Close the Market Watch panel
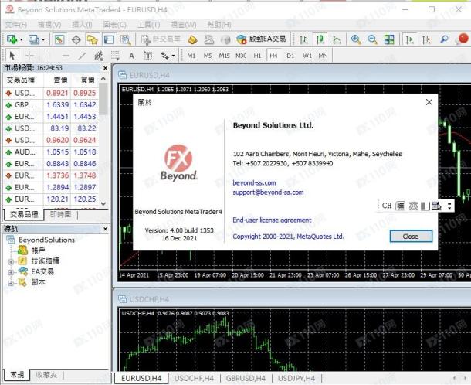 coord(105,68)
